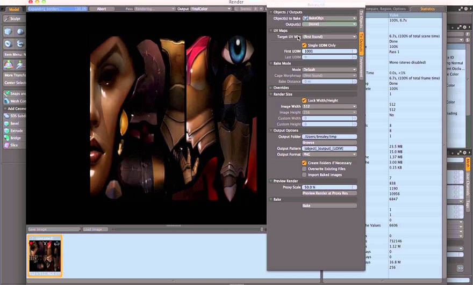This screenshot has width=473, height=285.
Task: Click the lower properties panel gear icon
Action: (464, 153)
